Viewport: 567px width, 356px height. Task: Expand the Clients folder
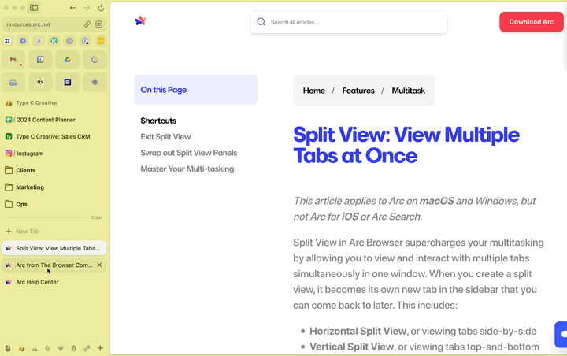coord(26,170)
